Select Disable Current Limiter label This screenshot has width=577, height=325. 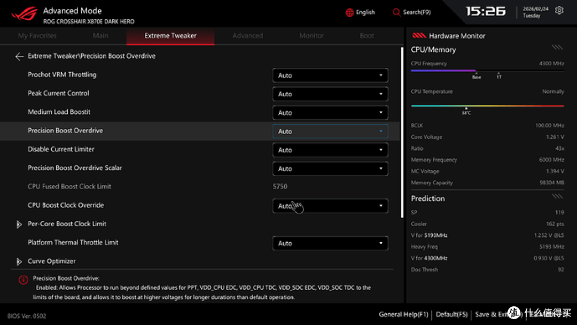tap(61, 149)
